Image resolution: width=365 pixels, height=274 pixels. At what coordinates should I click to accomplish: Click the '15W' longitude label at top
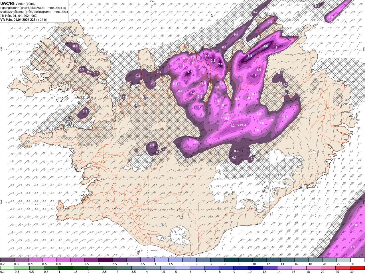(302, 1)
